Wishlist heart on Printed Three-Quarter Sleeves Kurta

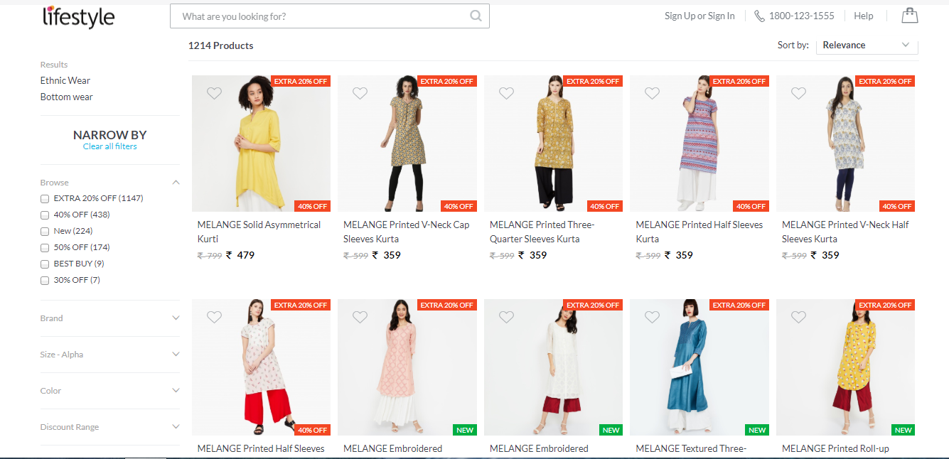(506, 93)
